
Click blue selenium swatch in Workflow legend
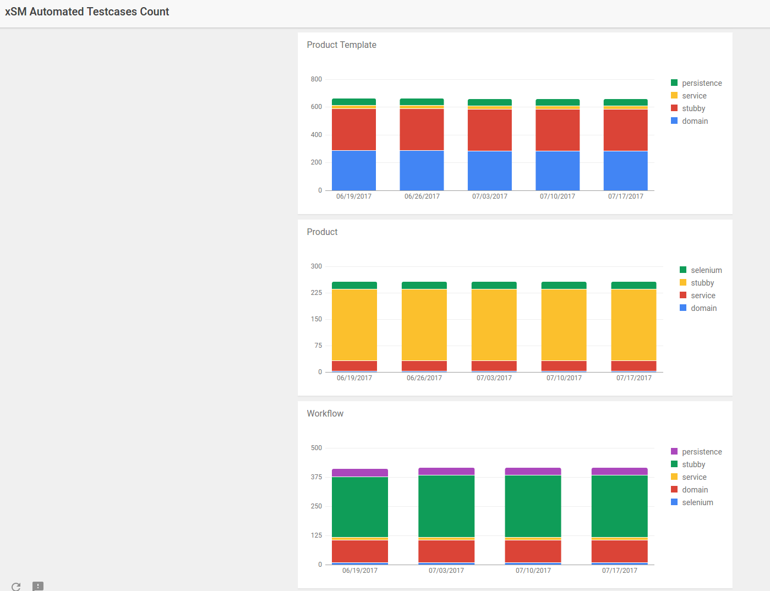click(674, 502)
